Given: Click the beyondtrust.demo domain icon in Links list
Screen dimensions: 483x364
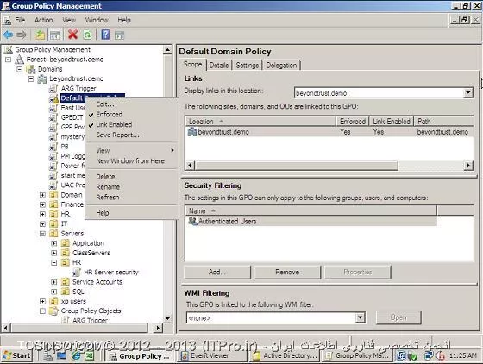Looking at the screenshot, I should click(x=191, y=132).
